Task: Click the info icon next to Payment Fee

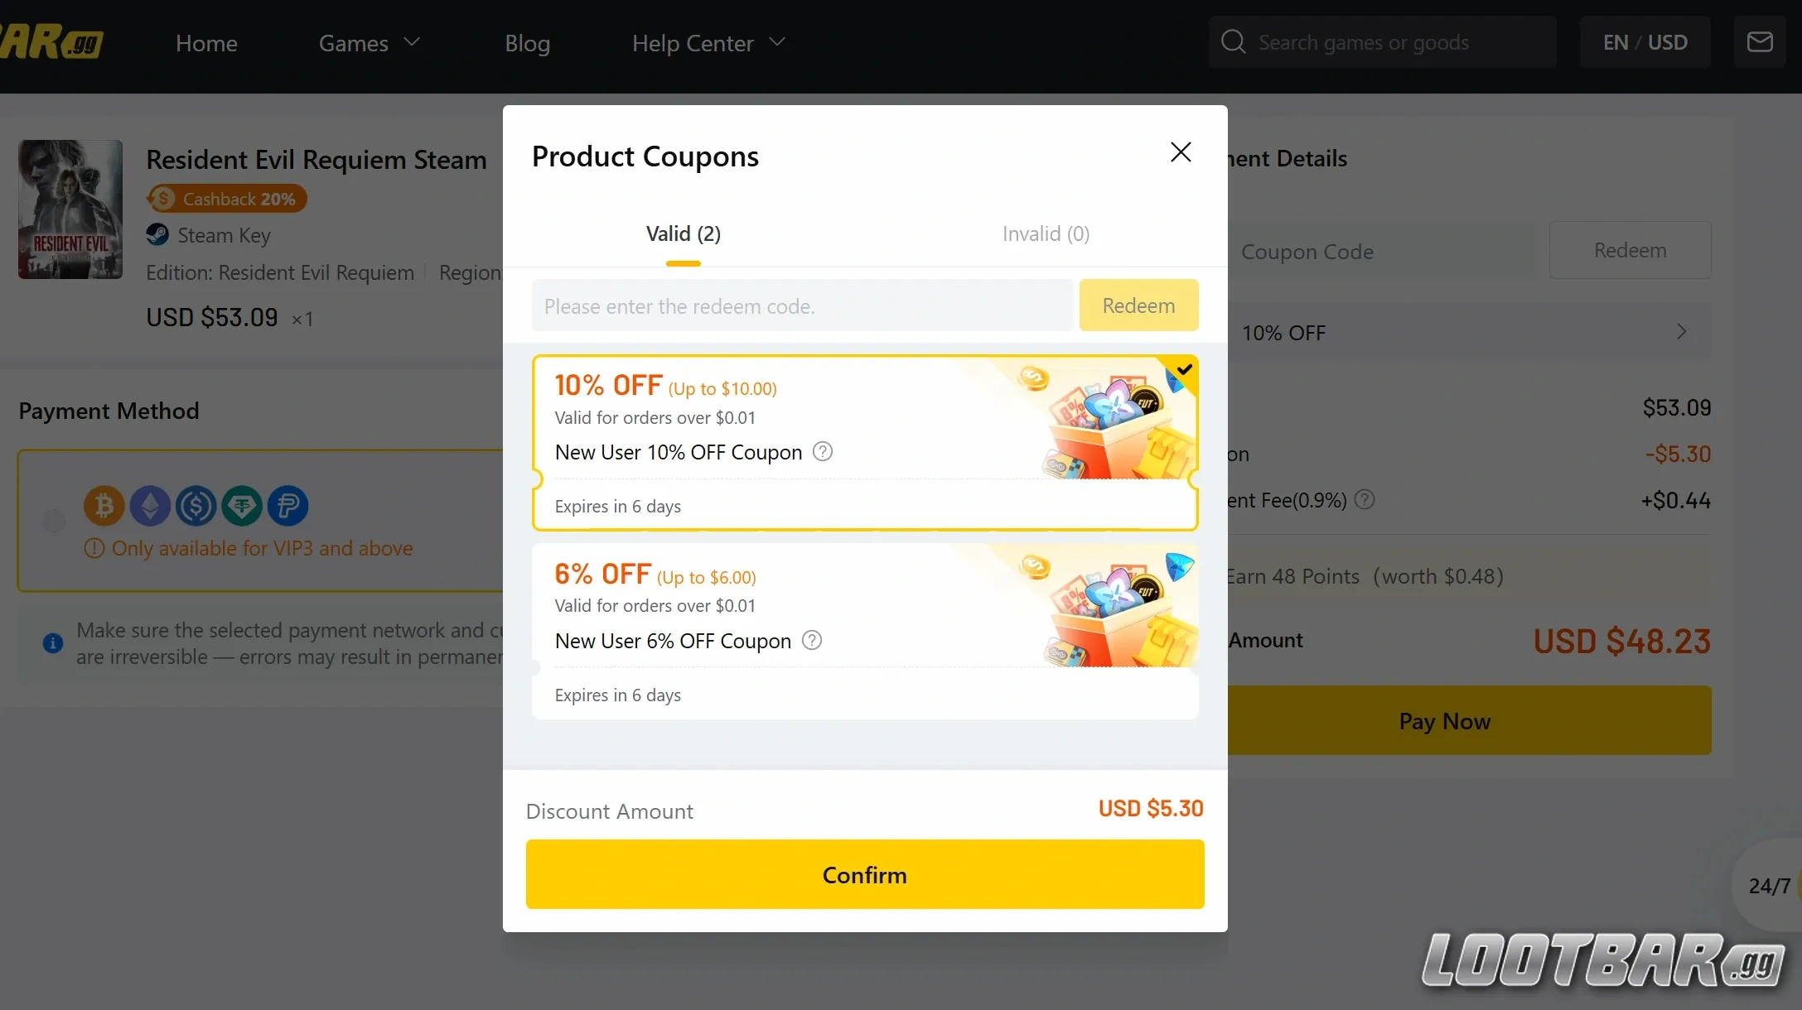Action: [1364, 500]
